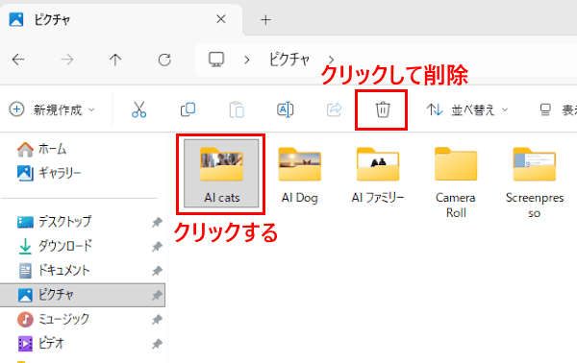Image resolution: width=577 pixels, height=363 pixels.
Task: Click the Cut scissors icon
Action: [139, 109]
